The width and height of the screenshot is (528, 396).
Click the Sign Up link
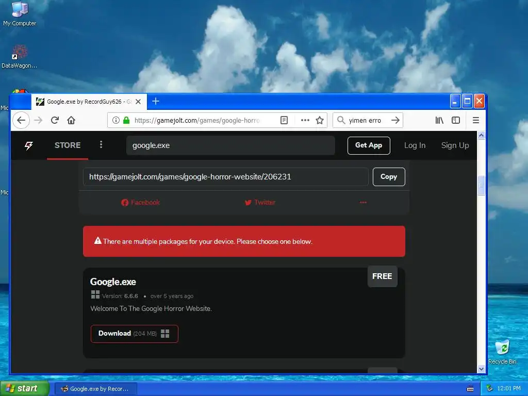point(455,145)
